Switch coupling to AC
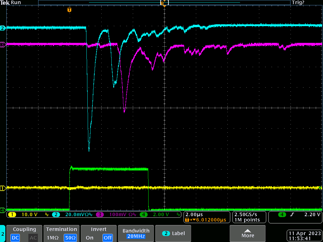The height and width of the screenshot is (242, 323). point(33,238)
